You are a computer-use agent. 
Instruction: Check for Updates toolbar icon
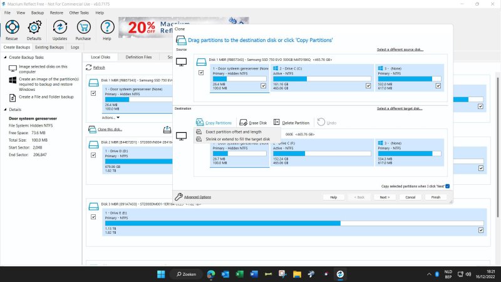click(x=59, y=27)
